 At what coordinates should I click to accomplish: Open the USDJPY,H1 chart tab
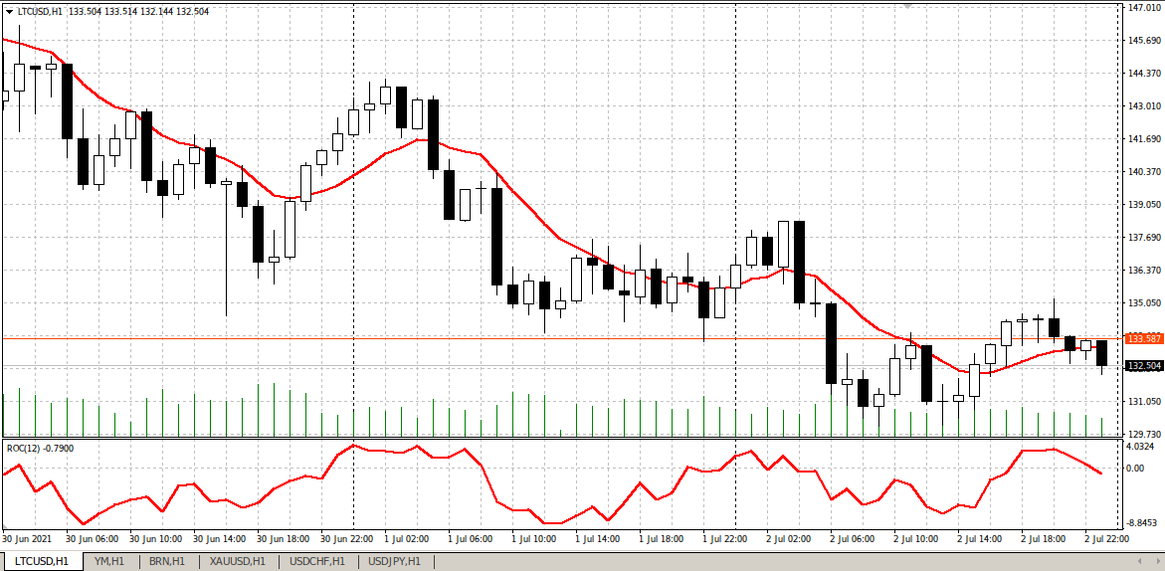(x=394, y=561)
